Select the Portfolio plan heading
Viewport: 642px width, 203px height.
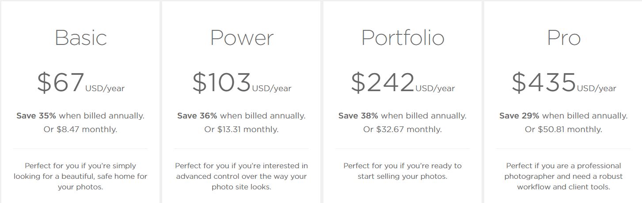click(x=403, y=38)
